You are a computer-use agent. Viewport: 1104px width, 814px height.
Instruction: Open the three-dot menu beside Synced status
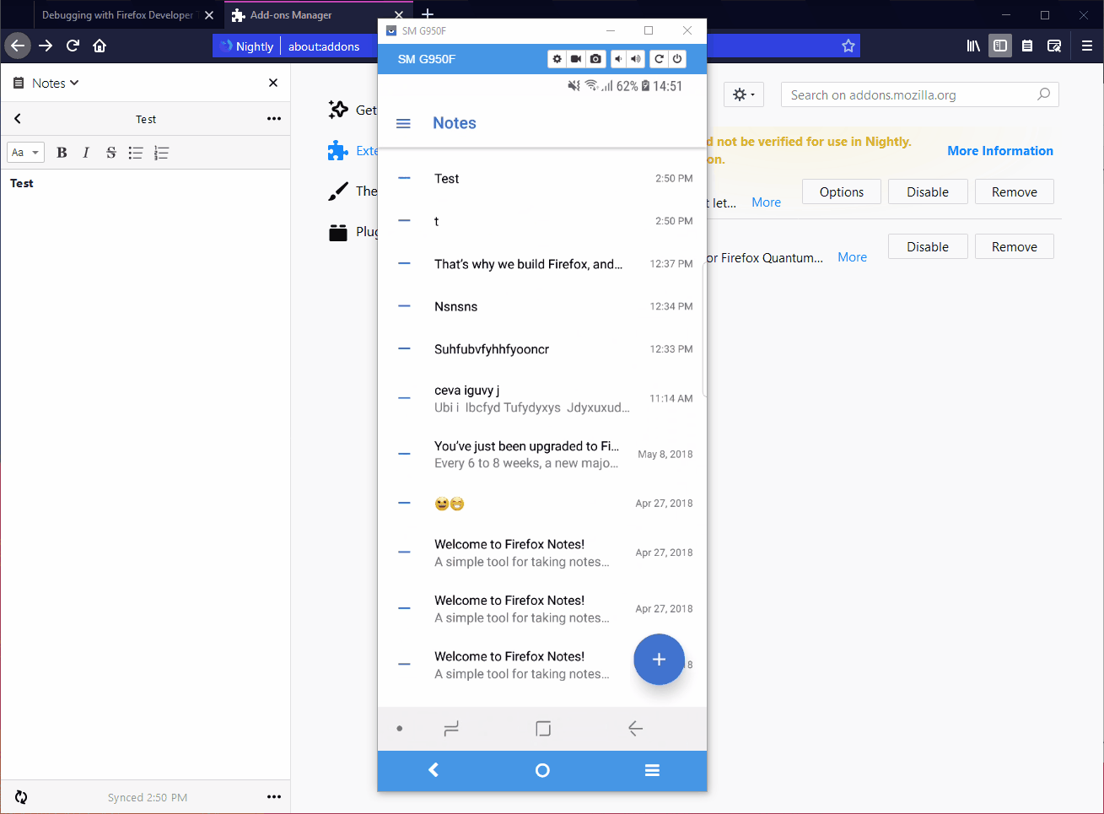click(x=273, y=796)
